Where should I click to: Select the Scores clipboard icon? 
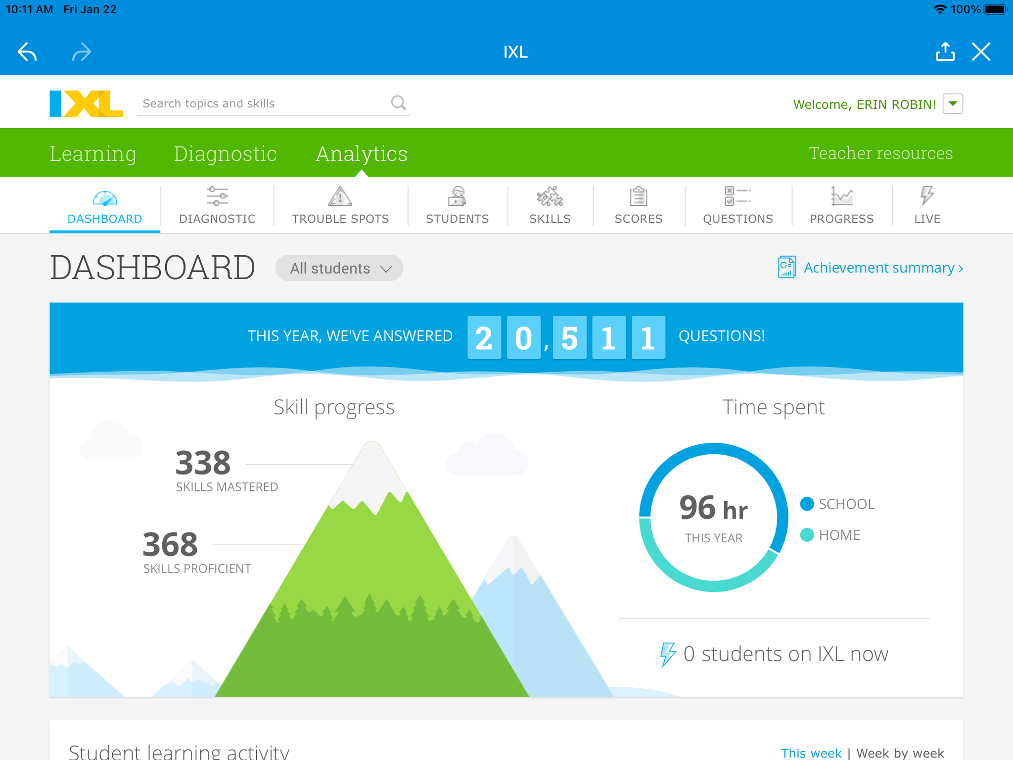click(x=638, y=196)
